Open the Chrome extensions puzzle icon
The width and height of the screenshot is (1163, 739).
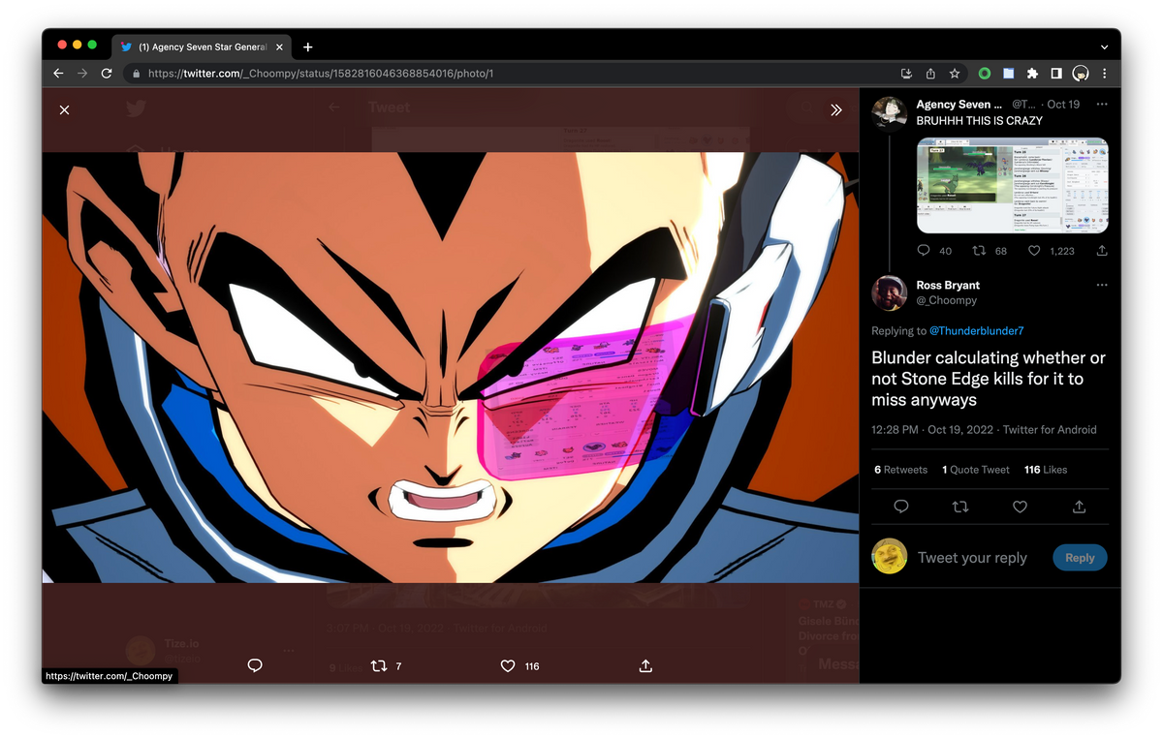1032,74
